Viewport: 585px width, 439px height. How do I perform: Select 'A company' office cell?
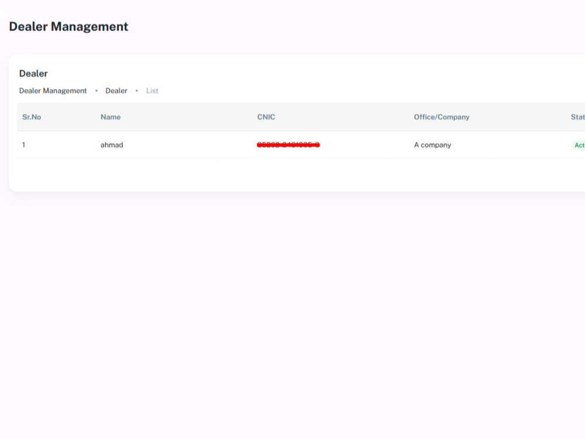(x=432, y=145)
